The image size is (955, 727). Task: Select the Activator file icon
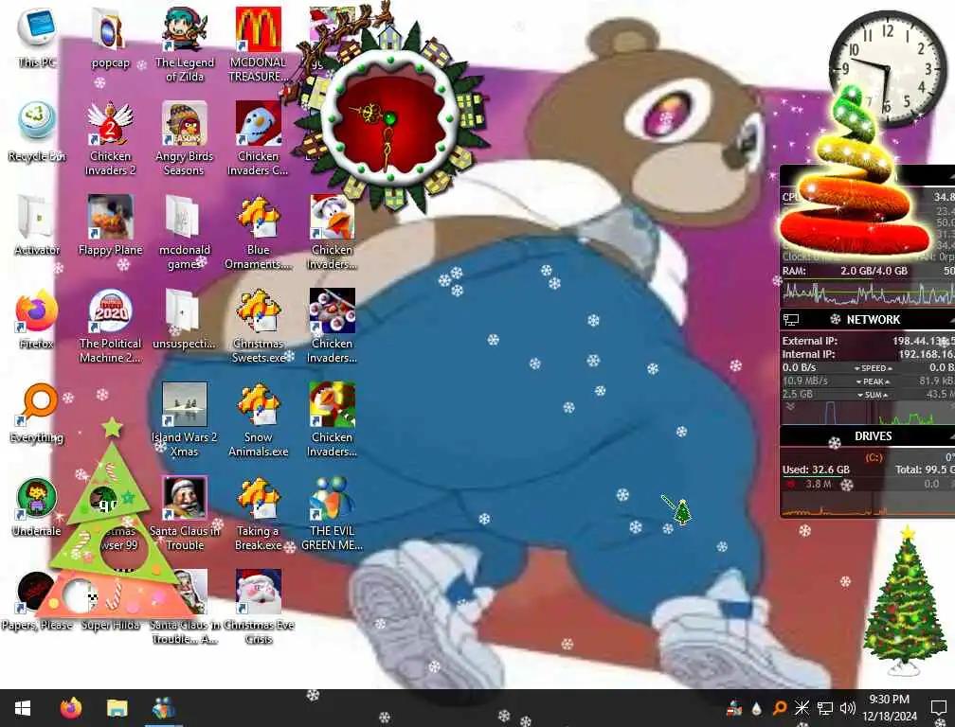[x=37, y=225]
